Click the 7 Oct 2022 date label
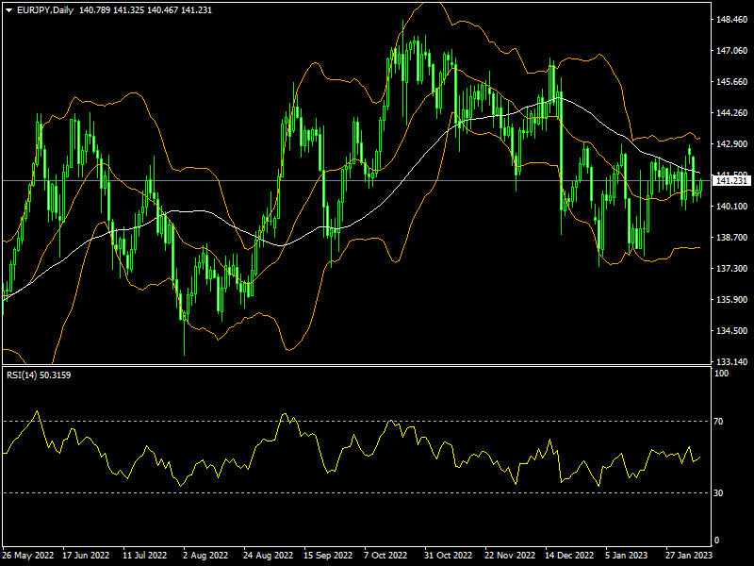 tap(385, 556)
